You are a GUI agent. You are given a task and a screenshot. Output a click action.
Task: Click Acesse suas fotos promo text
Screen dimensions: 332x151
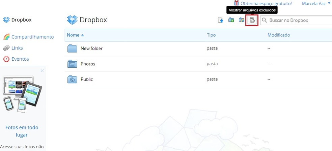pyautogui.click(x=22, y=147)
